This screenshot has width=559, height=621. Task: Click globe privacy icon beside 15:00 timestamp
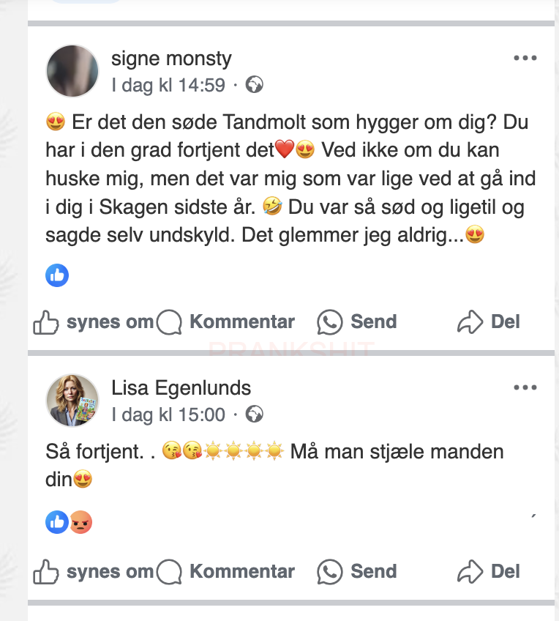click(254, 415)
